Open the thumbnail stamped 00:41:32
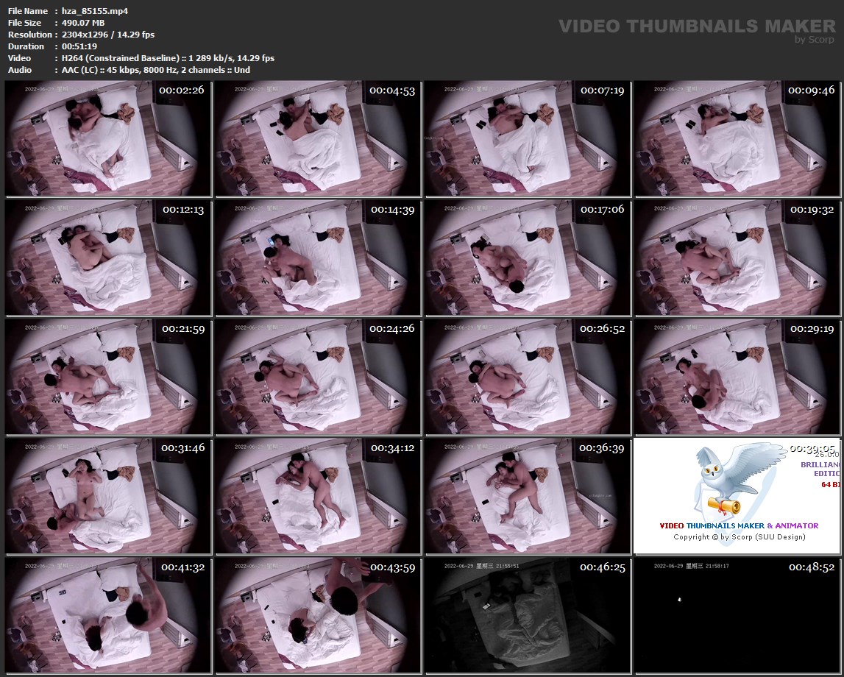 point(107,615)
